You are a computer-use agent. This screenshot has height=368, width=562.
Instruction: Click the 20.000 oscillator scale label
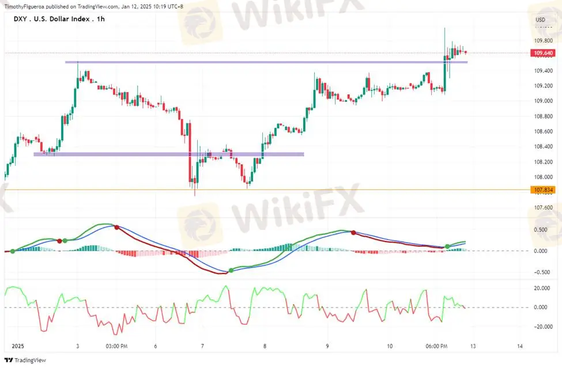pos(542,288)
